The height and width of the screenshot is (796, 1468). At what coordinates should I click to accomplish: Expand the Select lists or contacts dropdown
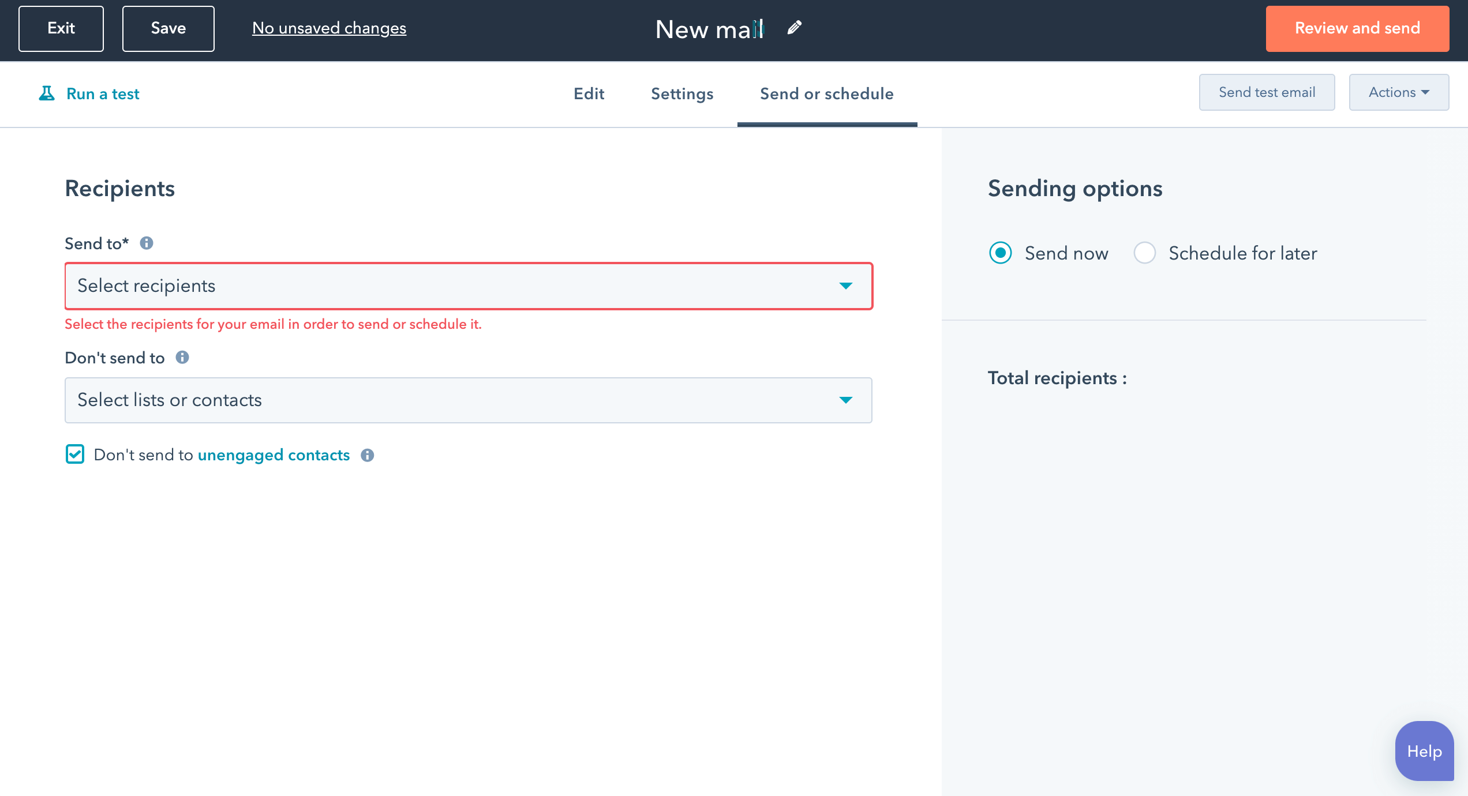[x=468, y=399]
